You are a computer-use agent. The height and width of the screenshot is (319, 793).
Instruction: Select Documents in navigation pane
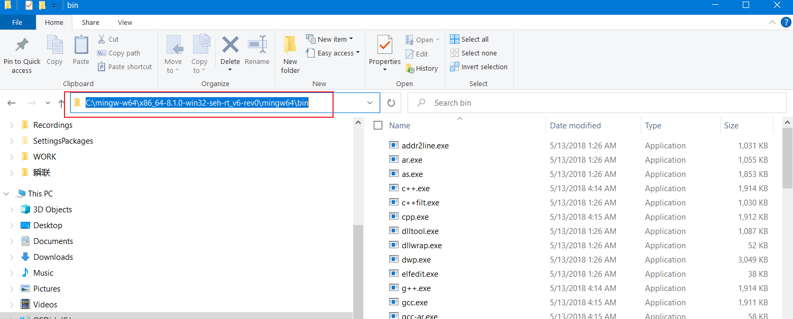coord(53,241)
